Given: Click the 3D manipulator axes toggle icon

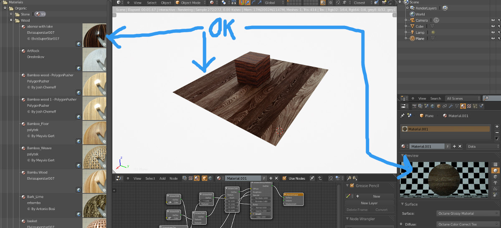Looking at the screenshot, I should click(243, 3).
